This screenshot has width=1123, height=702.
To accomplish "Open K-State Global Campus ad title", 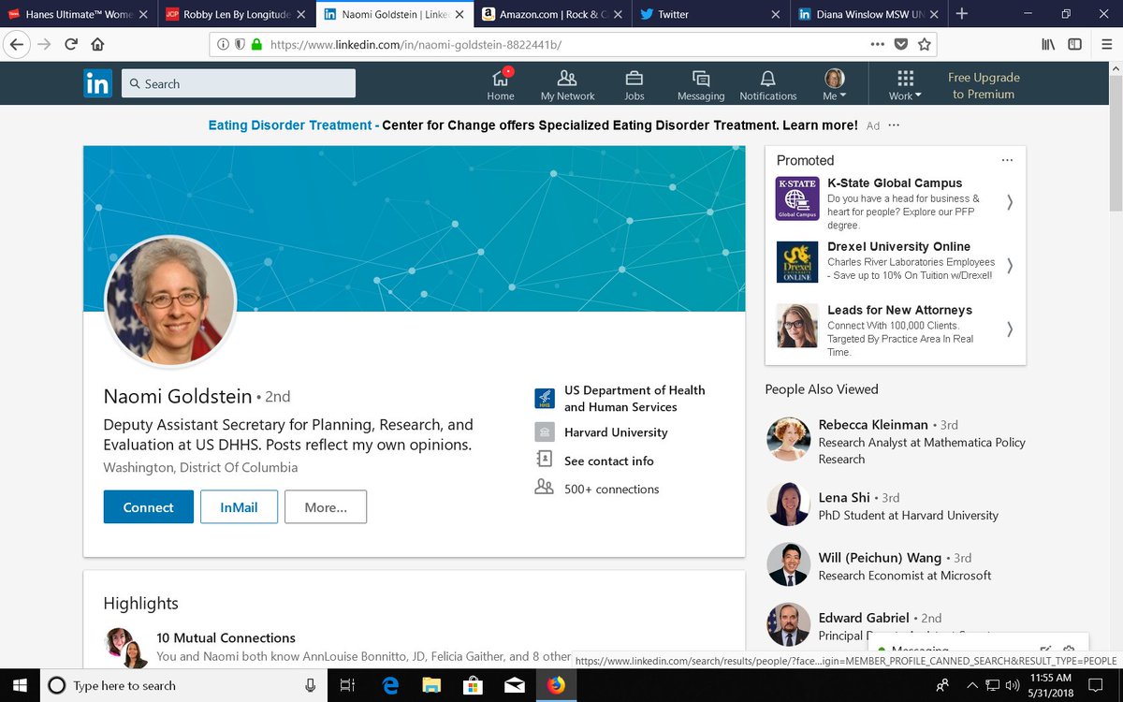I will [x=895, y=183].
